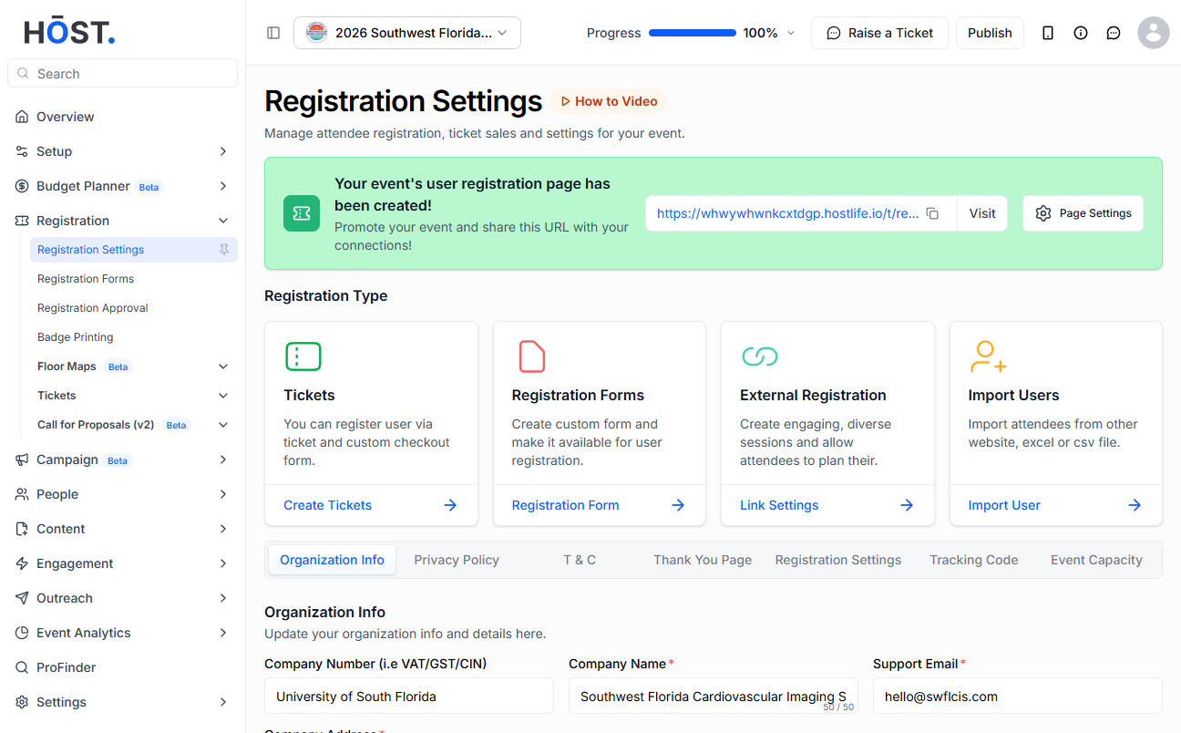Expand Call for Proposals (v2) chevron
Screen dimensions: 1181x733
coord(223,425)
